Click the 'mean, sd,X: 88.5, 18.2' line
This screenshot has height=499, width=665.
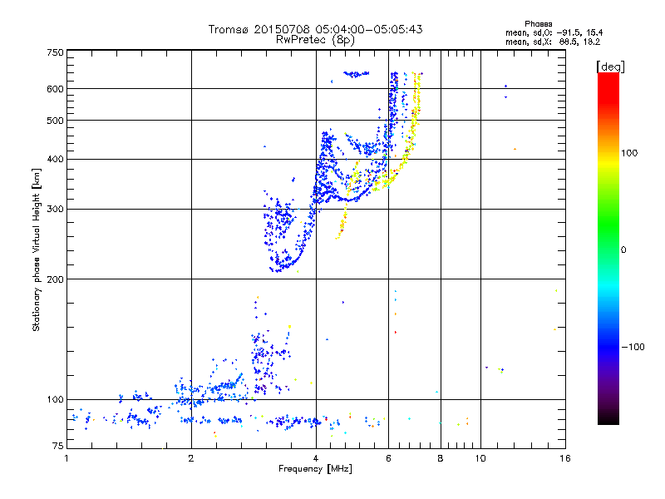pyautogui.click(x=553, y=42)
